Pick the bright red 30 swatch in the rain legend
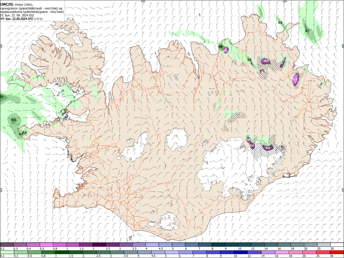 coord(337,252)
